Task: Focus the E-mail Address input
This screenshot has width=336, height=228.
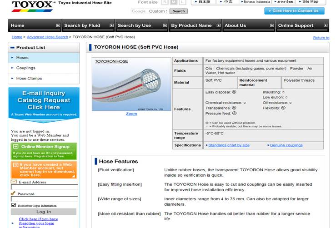Action: click(45, 187)
